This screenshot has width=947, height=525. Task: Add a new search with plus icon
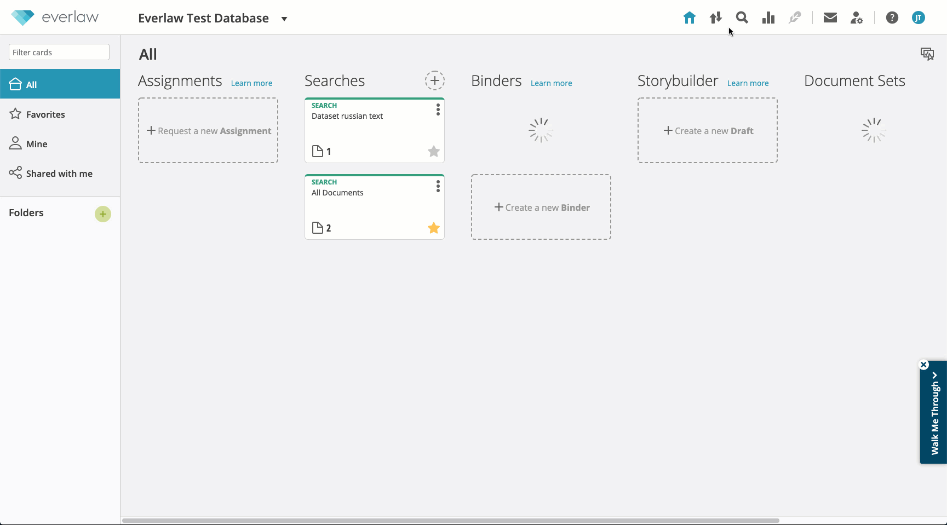435,81
